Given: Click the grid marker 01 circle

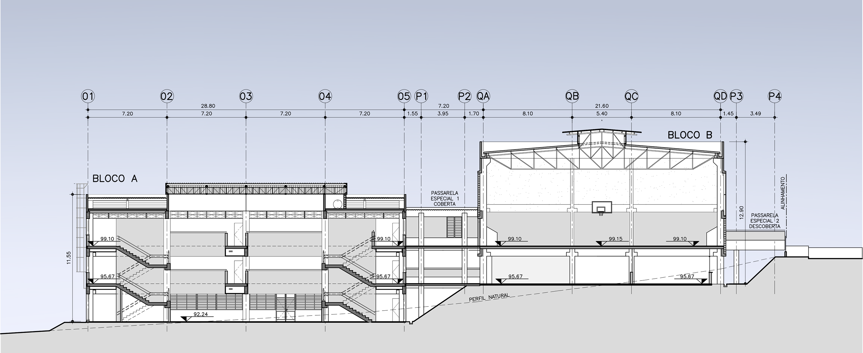Looking at the screenshot, I should tap(88, 96).
